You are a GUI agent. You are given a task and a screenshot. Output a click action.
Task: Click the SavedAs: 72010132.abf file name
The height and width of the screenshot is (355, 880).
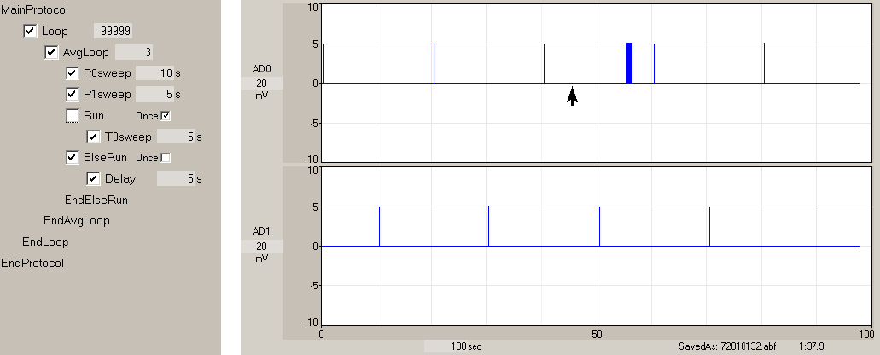(727, 346)
